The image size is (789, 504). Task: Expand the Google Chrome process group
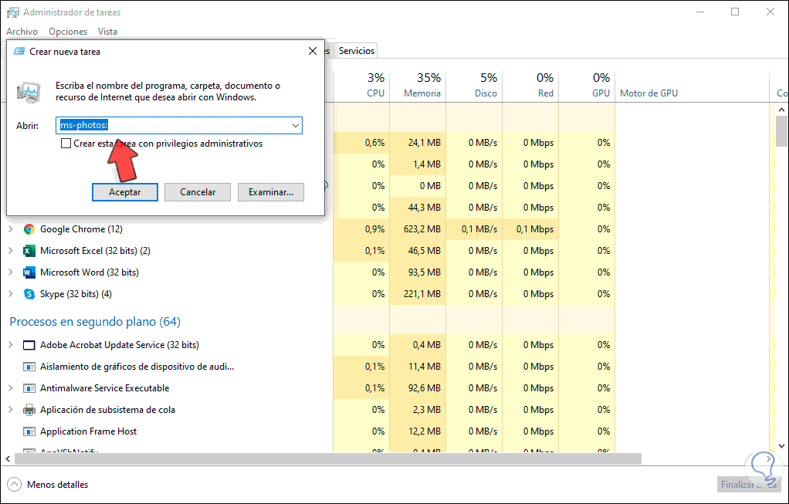(x=11, y=229)
